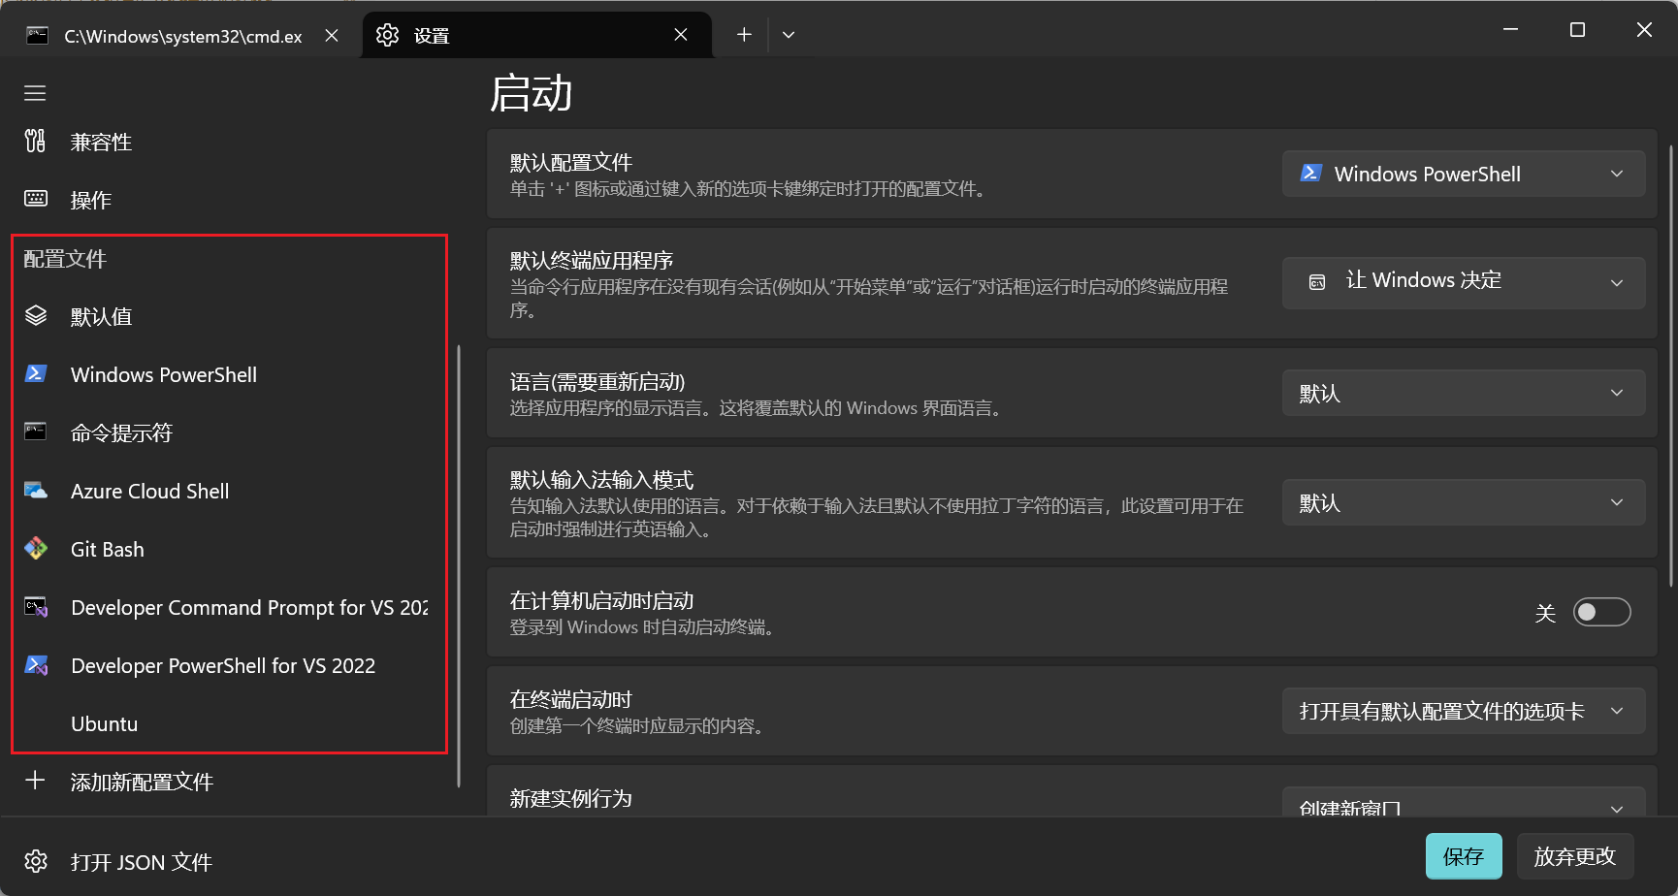This screenshot has width=1678, height=896.
Task: Open the 新建实例行为 dropdown
Action: tap(1464, 802)
